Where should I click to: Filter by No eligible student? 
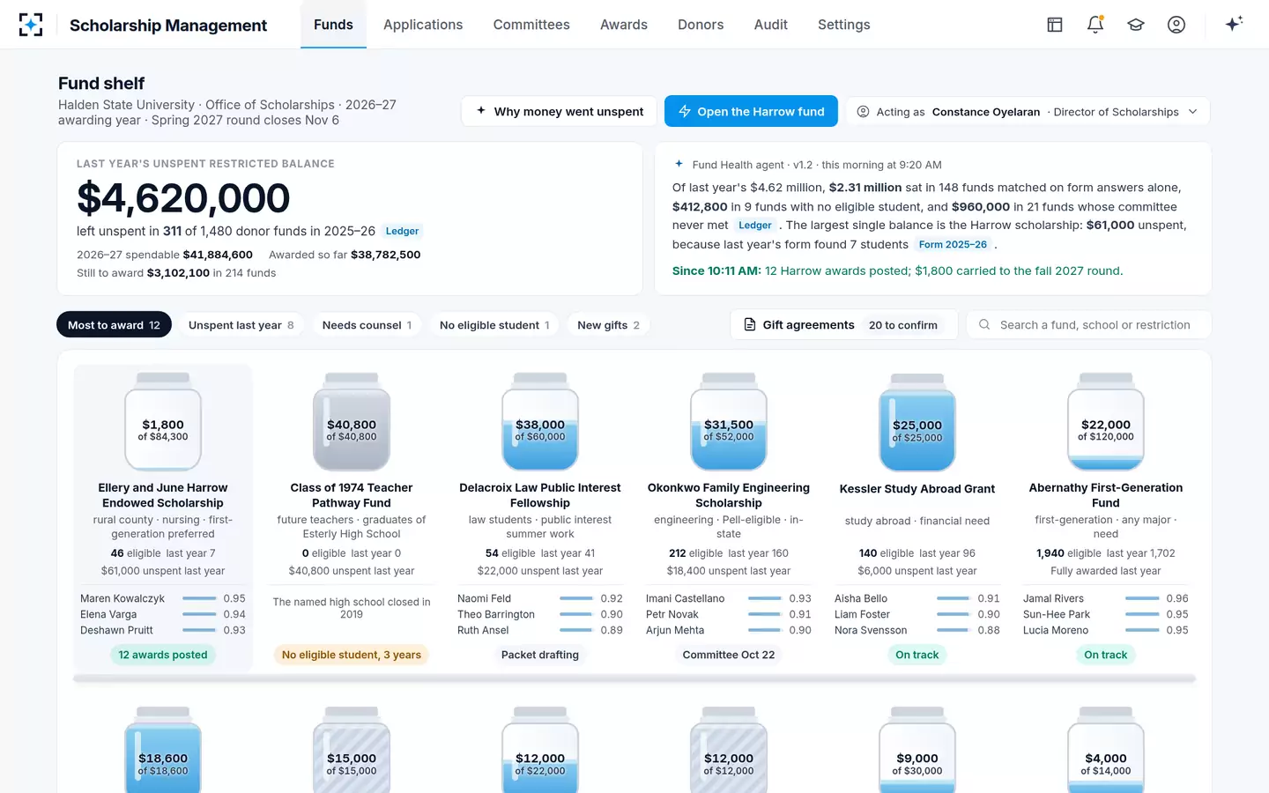point(494,325)
